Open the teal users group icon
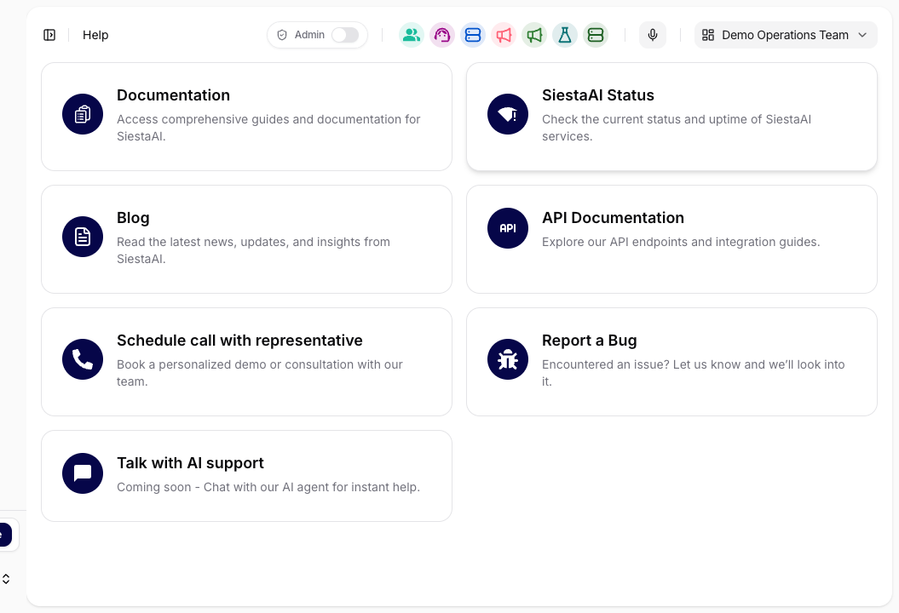The height and width of the screenshot is (613, 899). point(411,35)
